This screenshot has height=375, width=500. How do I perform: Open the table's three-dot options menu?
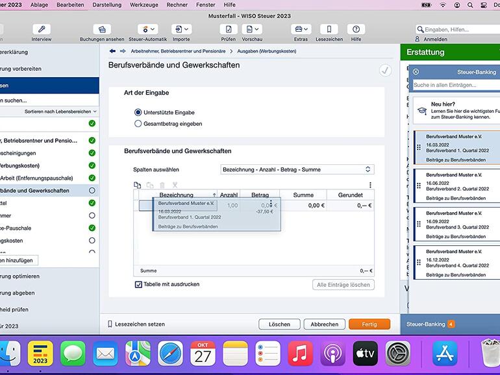pos(370,185)
